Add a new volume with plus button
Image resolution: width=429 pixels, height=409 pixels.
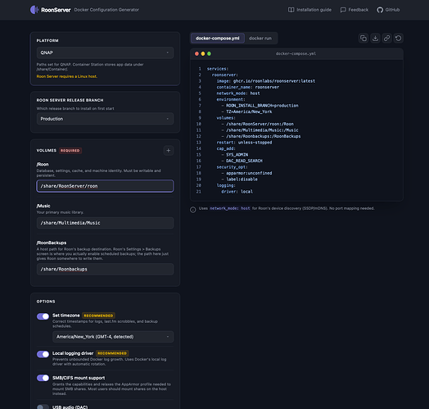[169, 150]
